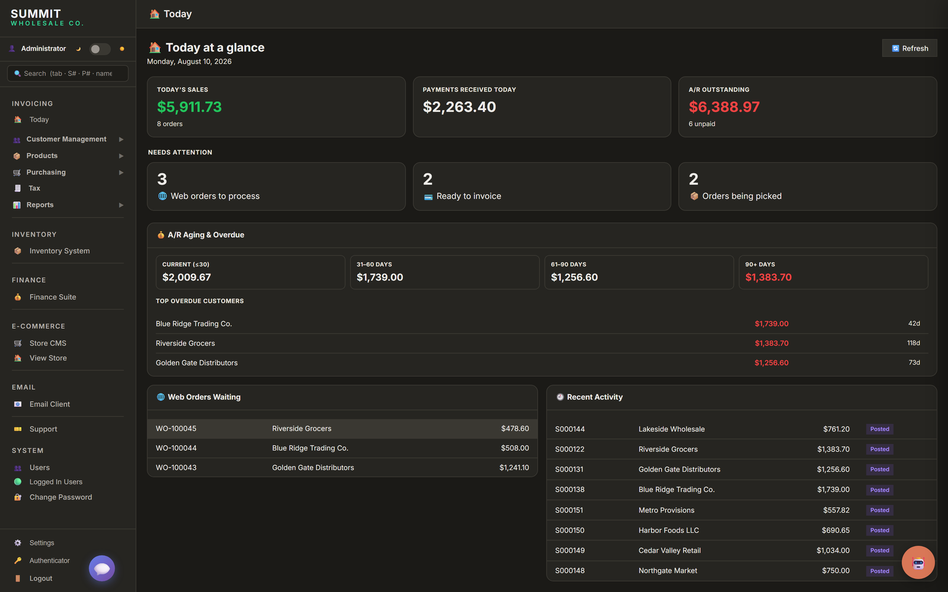Open the Tax menu item
948x592 pixels.
34,188
